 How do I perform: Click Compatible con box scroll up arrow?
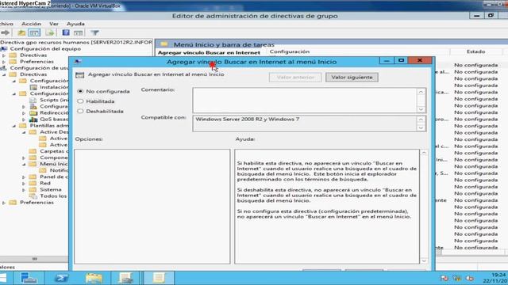point(421,120)
